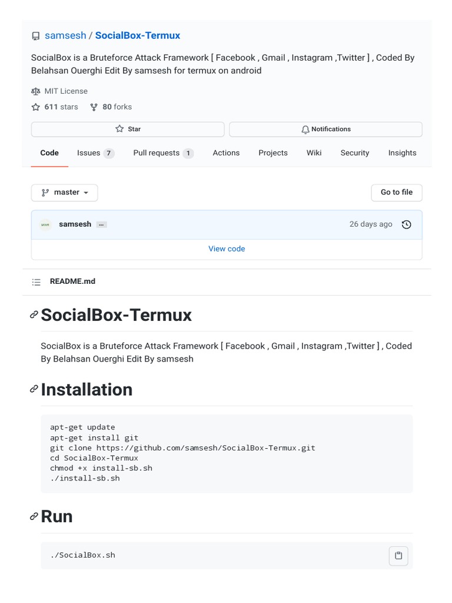Click the anchor link icon beside Installation

34,390
